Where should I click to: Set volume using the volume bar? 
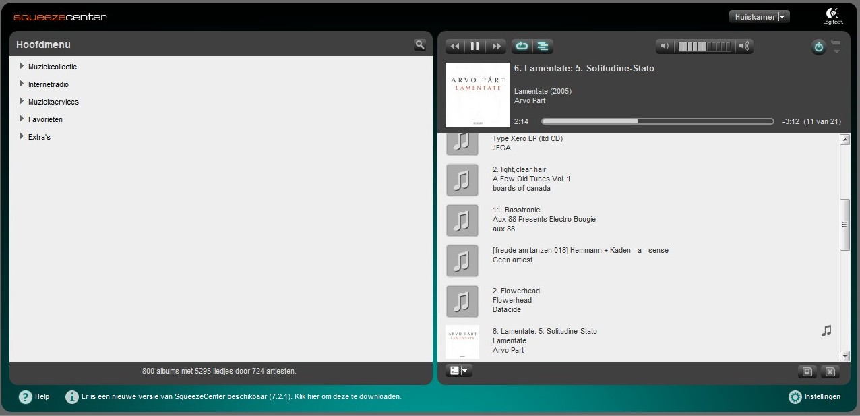[x=704, y=47]
